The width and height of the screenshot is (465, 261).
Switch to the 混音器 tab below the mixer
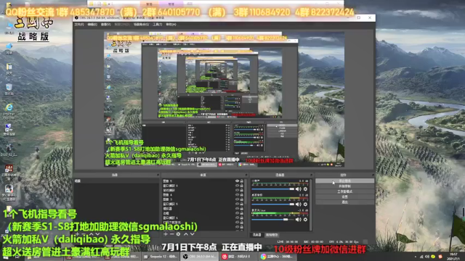click(256, 235)
